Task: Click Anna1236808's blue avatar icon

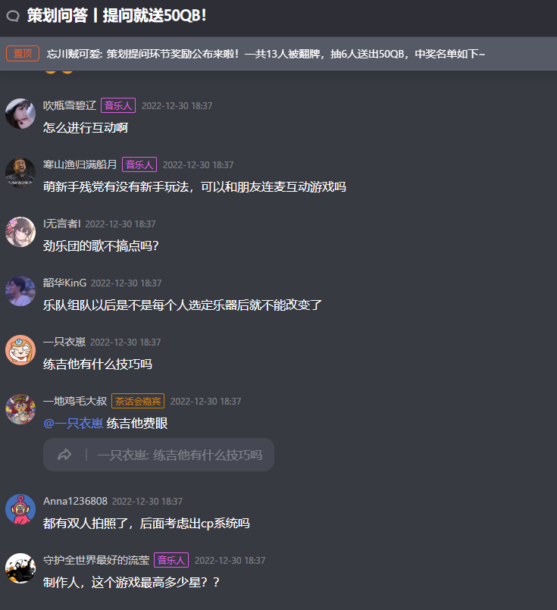Action: 20,509
